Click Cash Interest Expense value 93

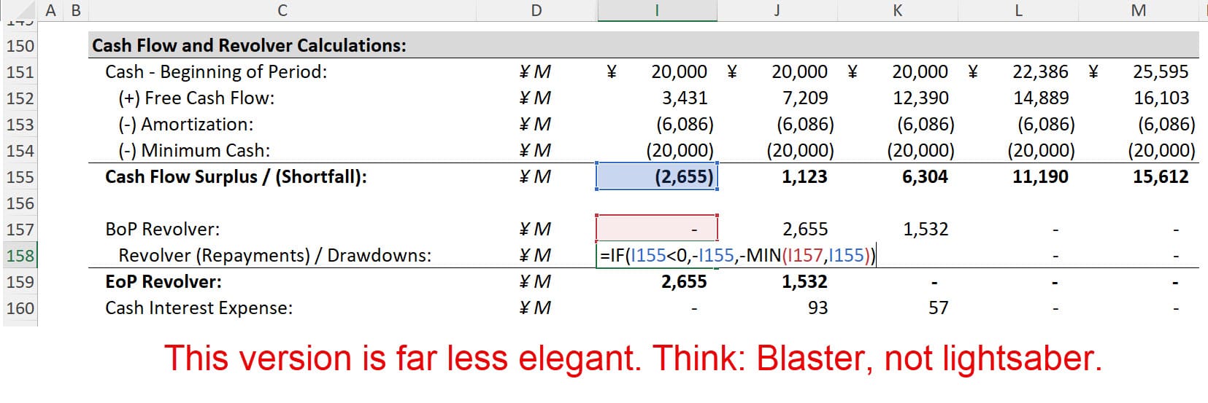pos(817,308)
